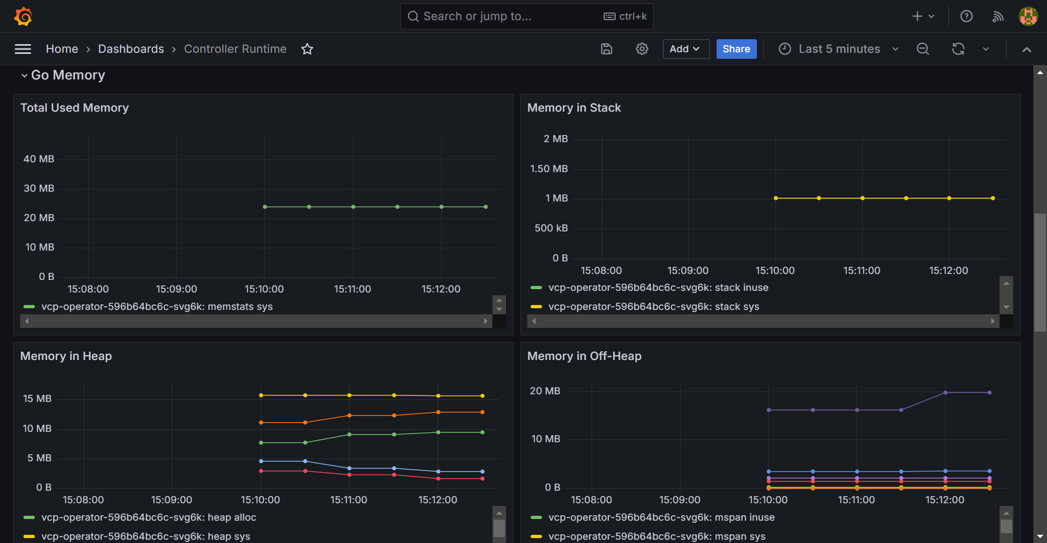Focus the Search or jump to field
This screenshot has height=543, width=1047.
(527, 16)
